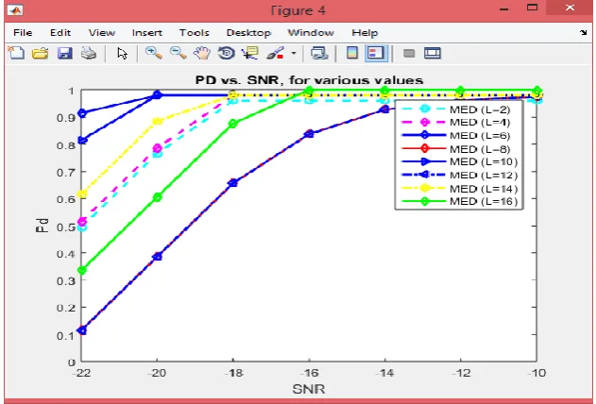596x404 pixels.
Task: Open the Edit menu
Action: pyautogui.click(x=60, y=33)
